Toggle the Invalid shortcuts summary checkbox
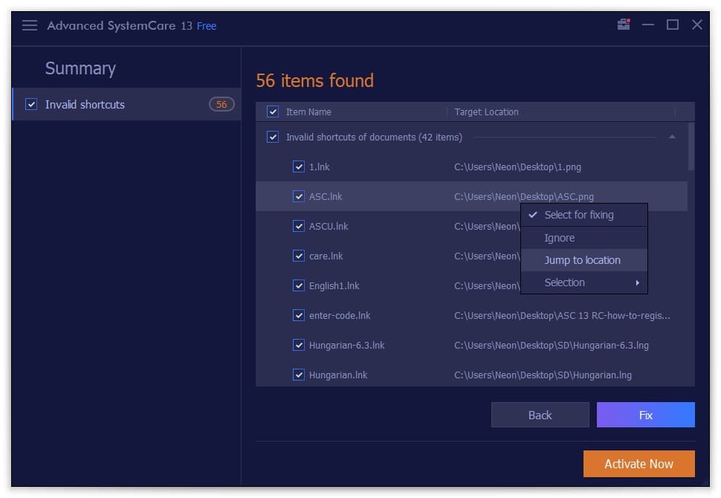721x498 pixels. 31,104
